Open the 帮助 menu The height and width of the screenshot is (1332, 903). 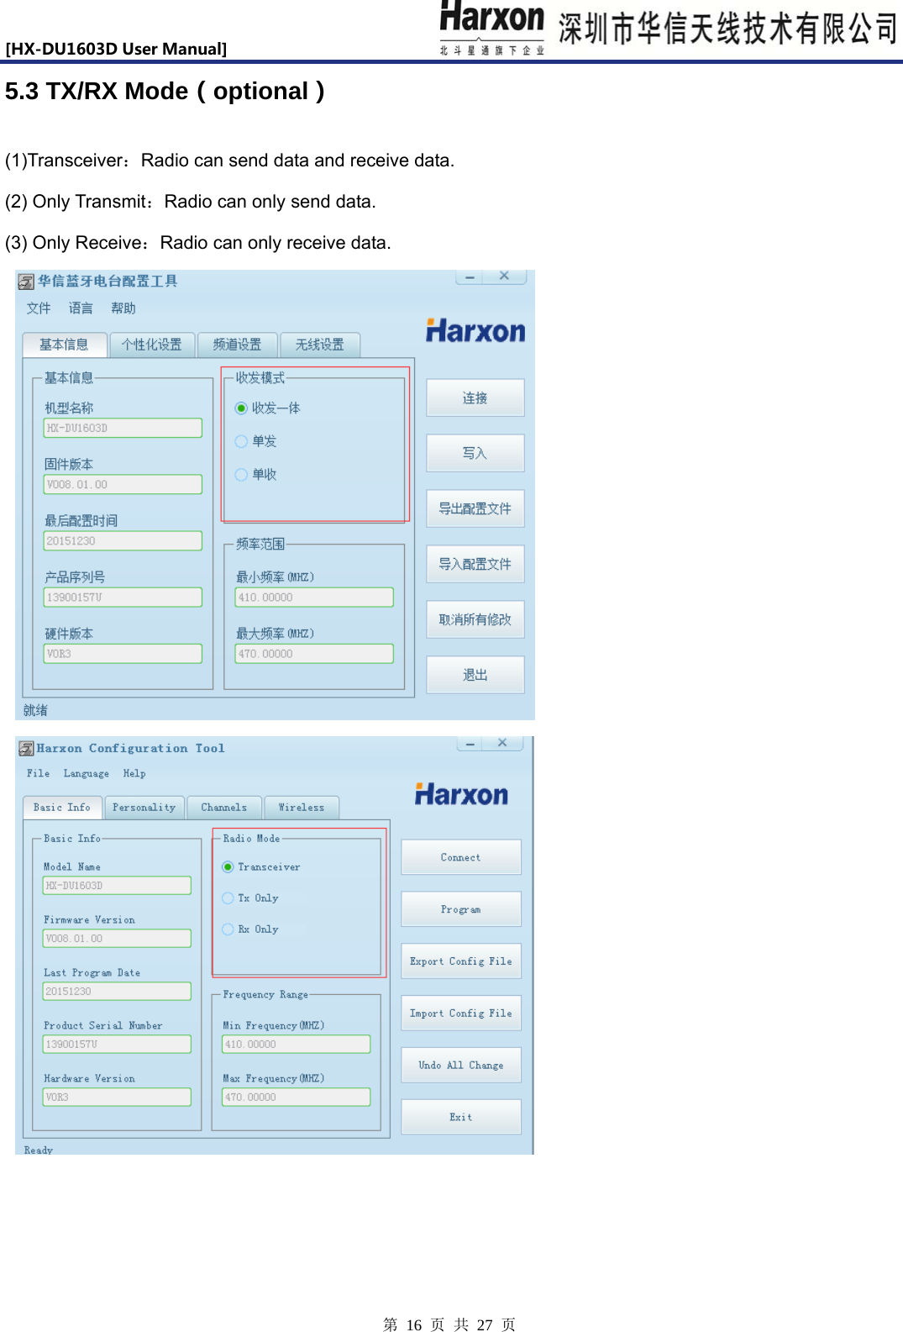click(x=123, y=308)
